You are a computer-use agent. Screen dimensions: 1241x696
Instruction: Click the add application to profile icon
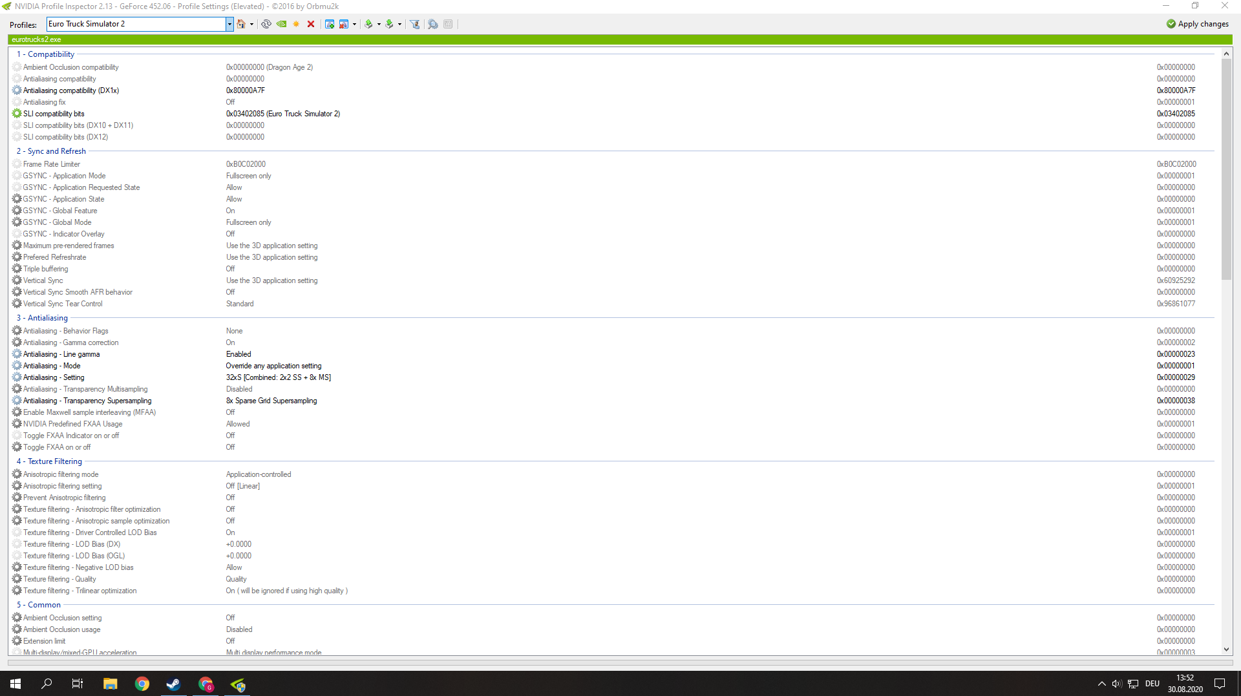(330, 24)
